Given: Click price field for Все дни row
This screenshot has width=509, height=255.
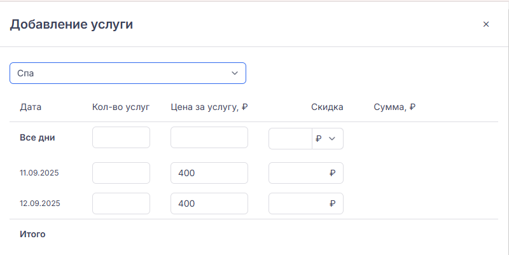Looking at the screenshot, I should (x=209, y=137).
